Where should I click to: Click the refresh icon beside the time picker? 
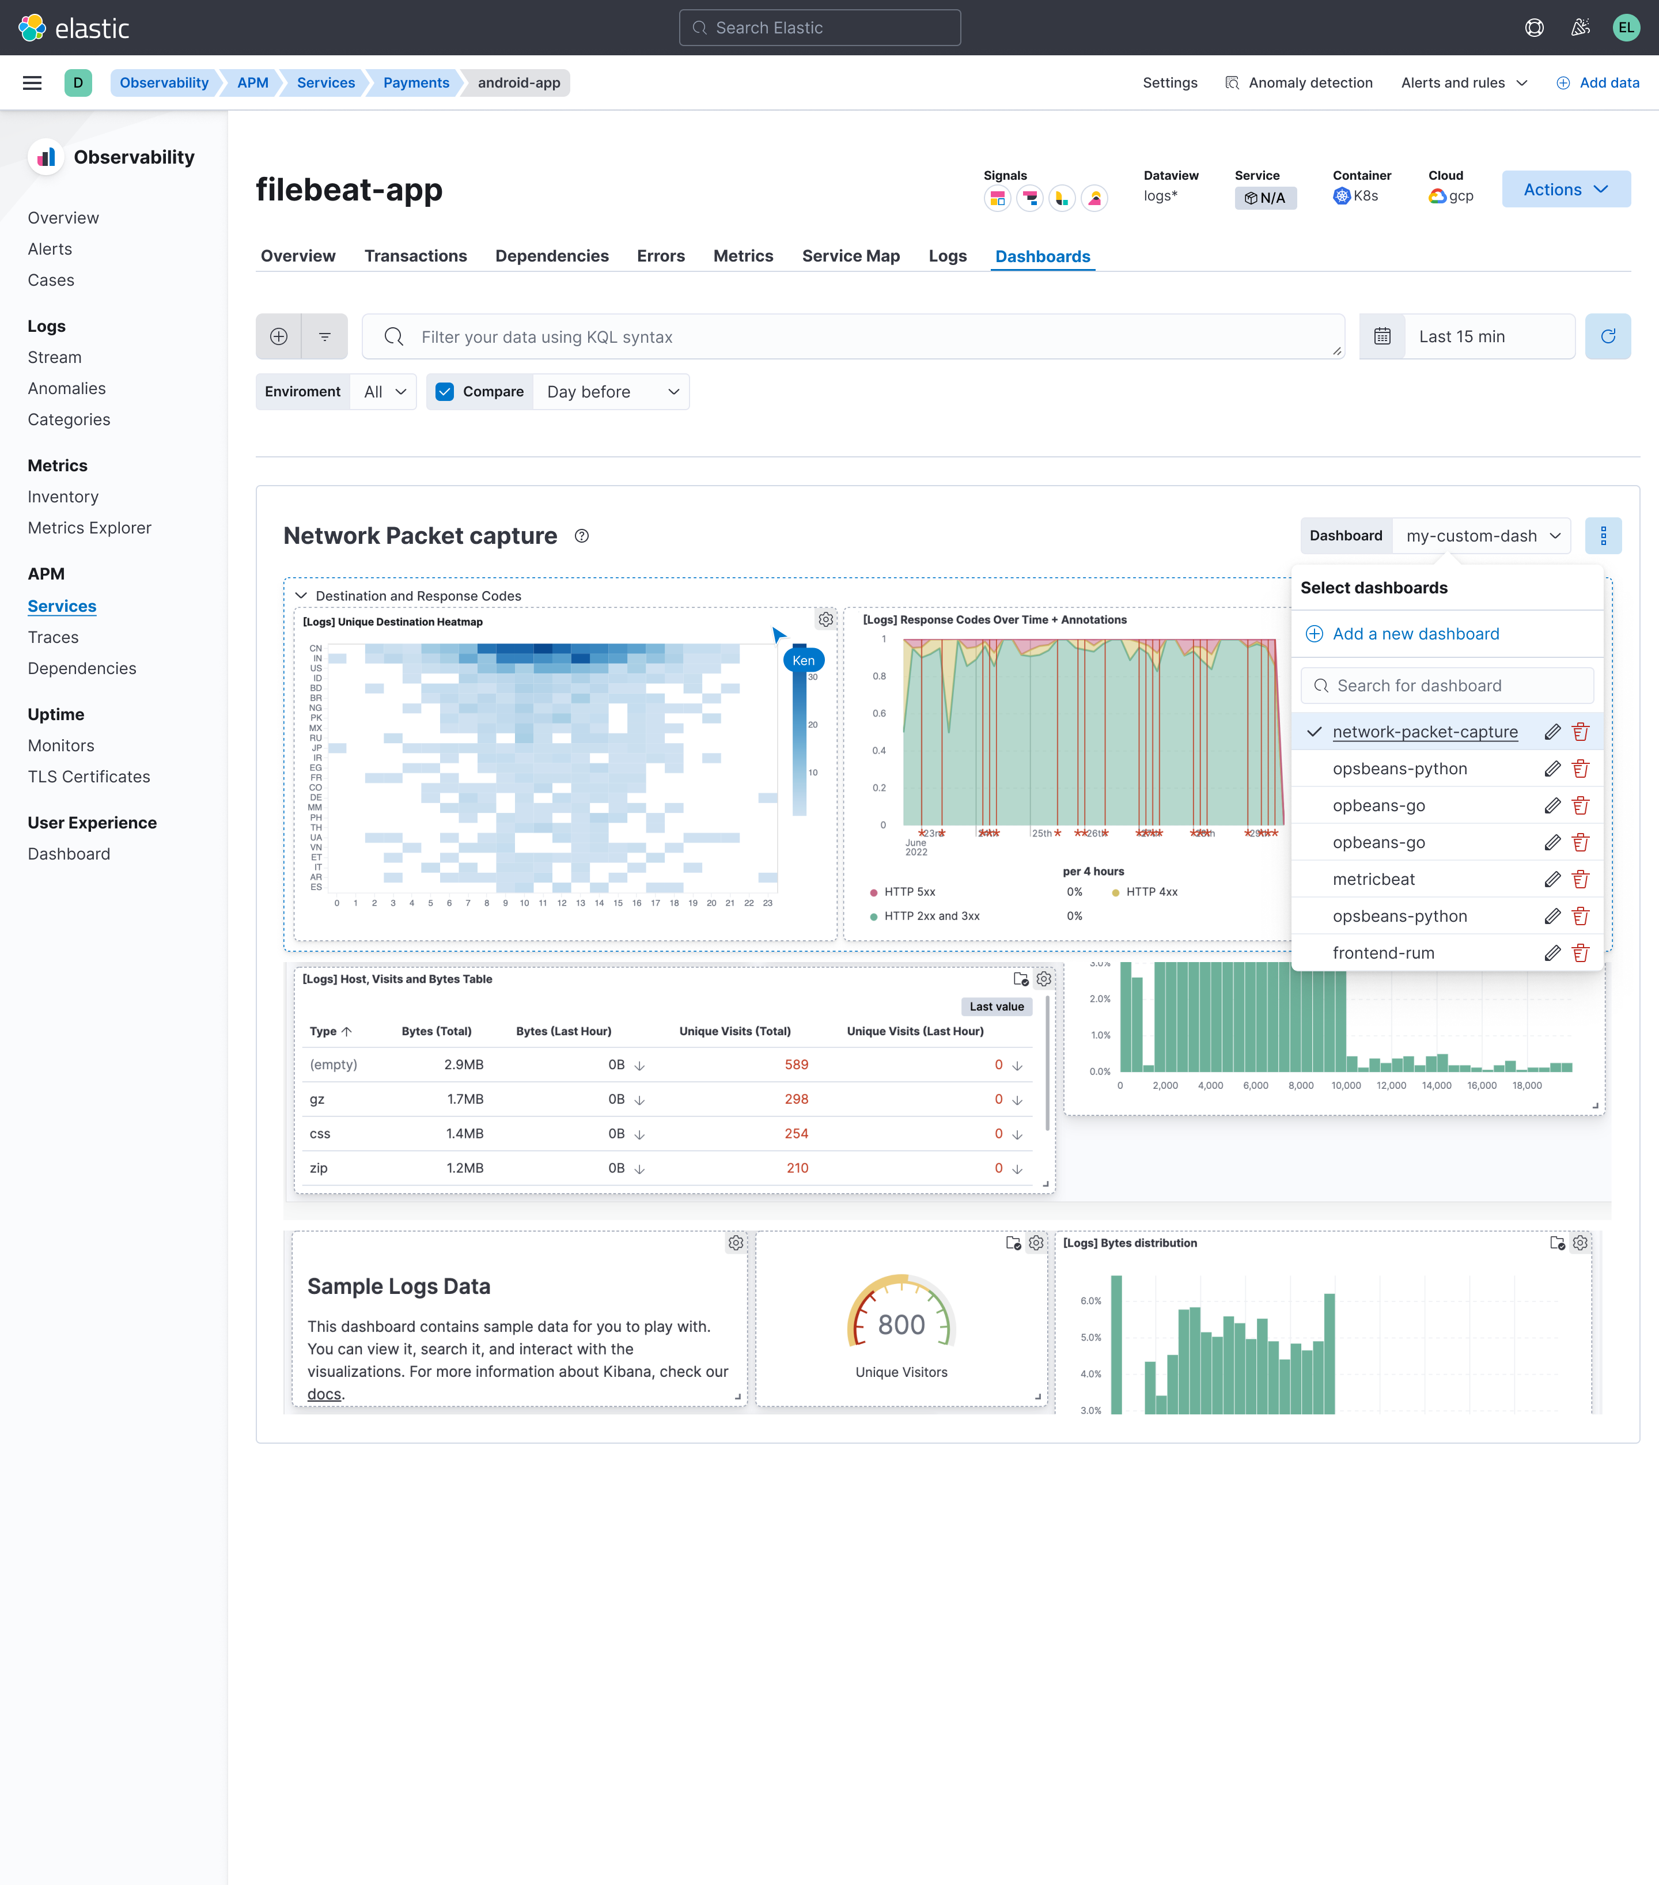[x=1608, y=336]
